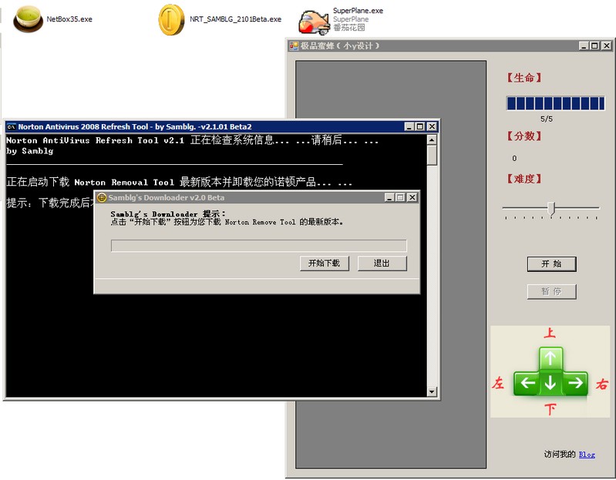Click the green left arrow key

click(527, 383)
